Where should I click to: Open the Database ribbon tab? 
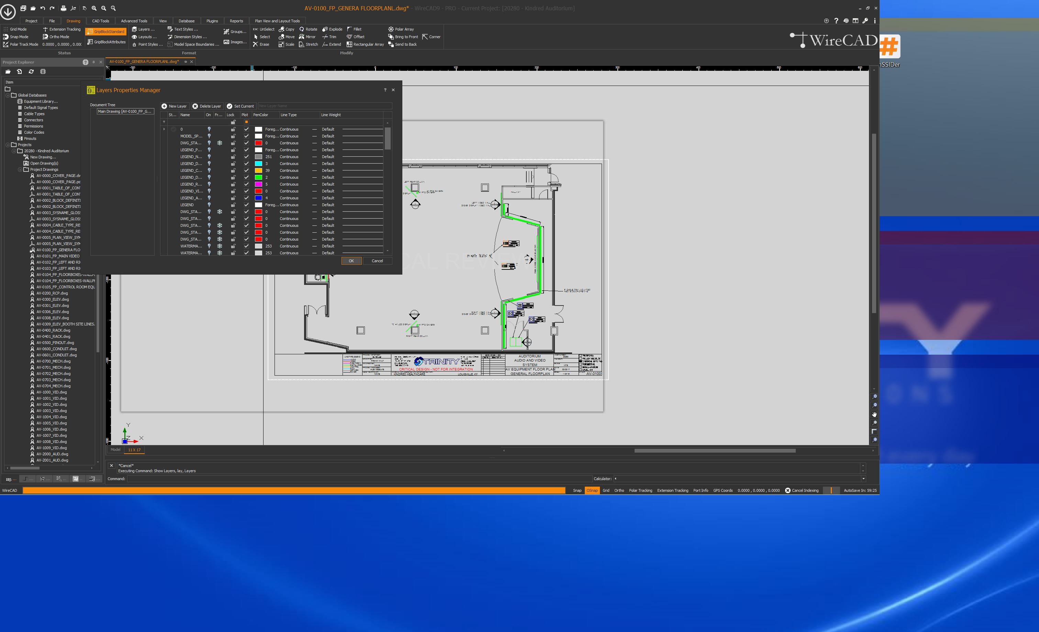click(186, 21)
